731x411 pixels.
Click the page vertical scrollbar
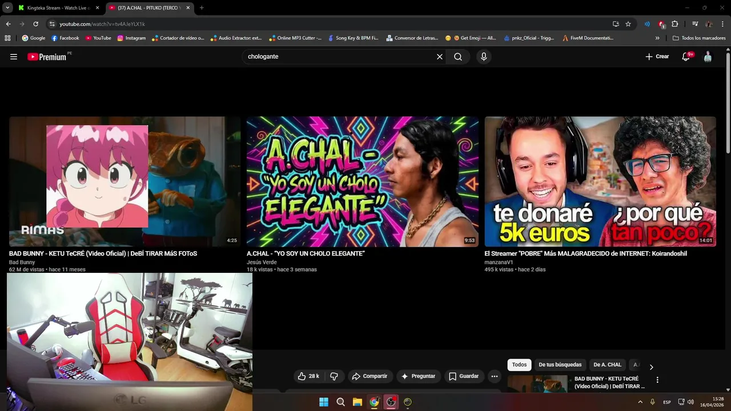(x=728, y=103)
